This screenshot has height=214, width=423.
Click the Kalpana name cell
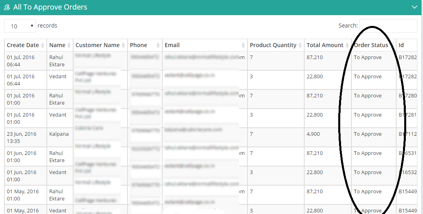coord(59,134)
